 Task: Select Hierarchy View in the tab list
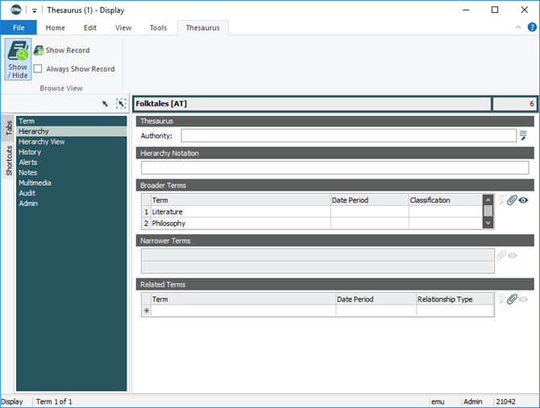point(42,142)
